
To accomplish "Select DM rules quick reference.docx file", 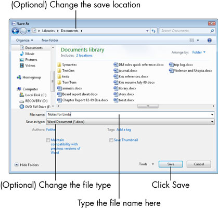I will coord(138,64).
